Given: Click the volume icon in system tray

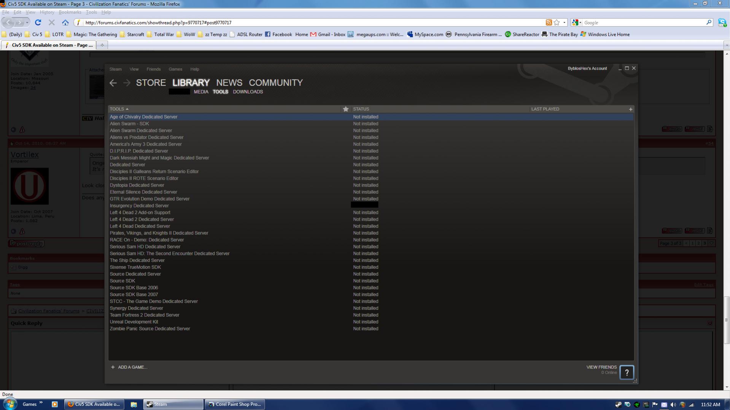Looking at the screenshot, I should (x=673, y=405).
